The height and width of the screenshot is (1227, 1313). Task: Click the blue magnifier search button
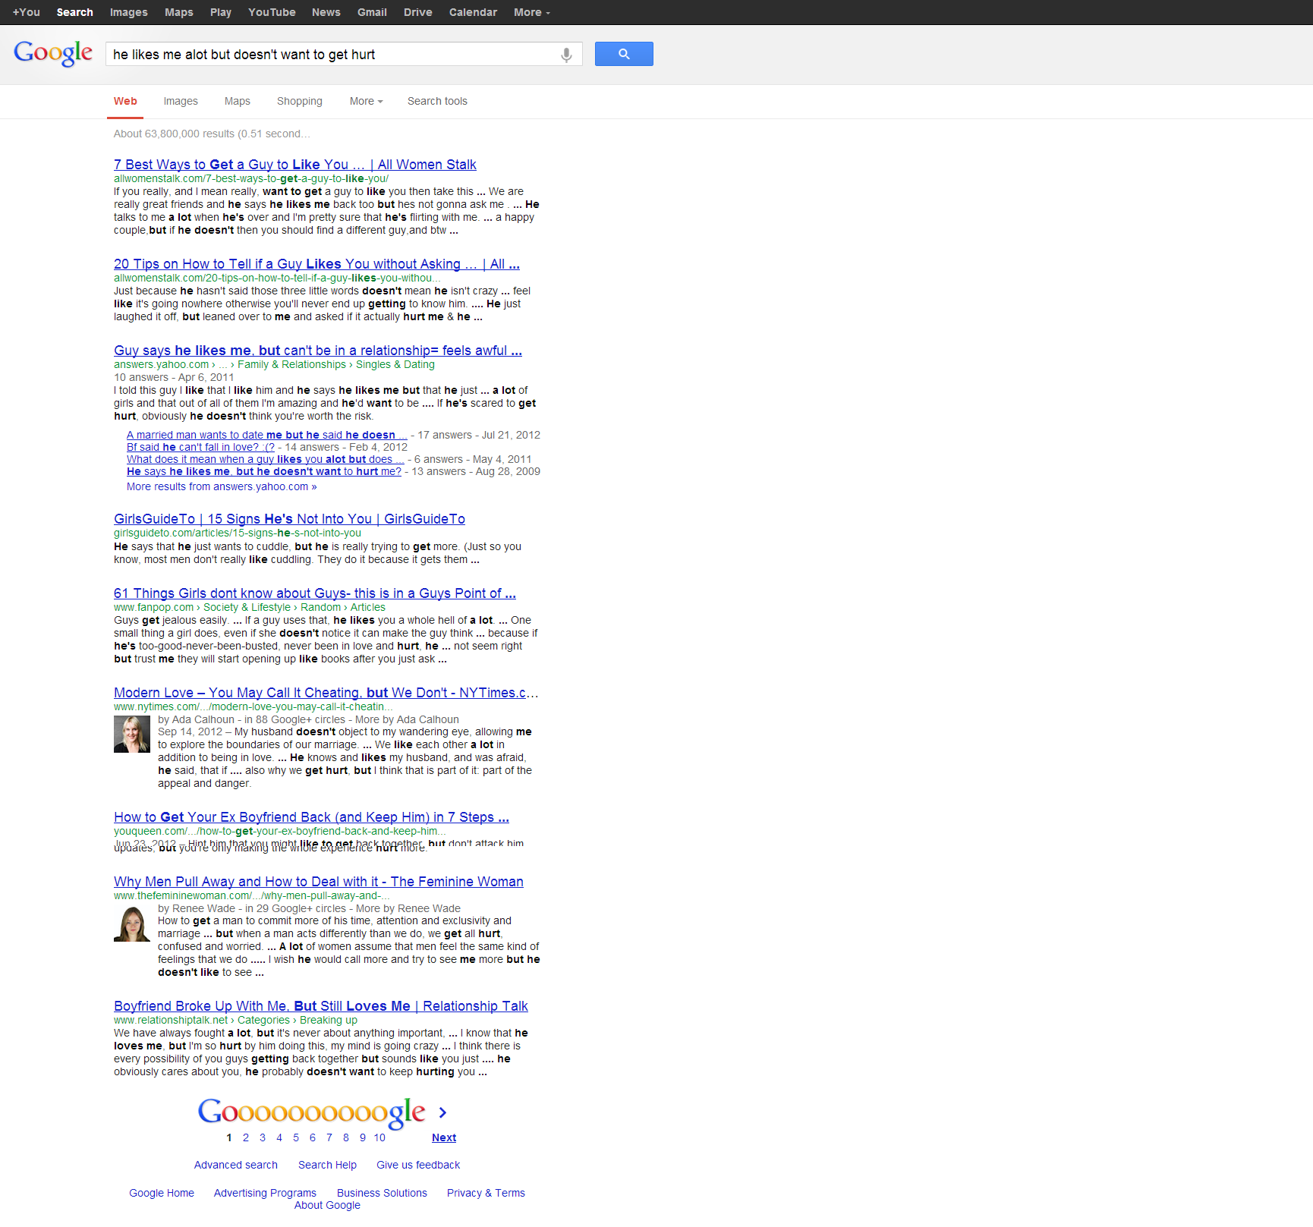(624, 54)
